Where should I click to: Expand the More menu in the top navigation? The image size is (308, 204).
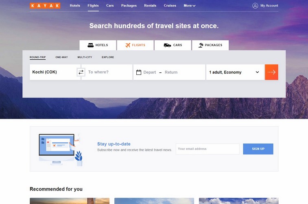click(x=189, y=6)
